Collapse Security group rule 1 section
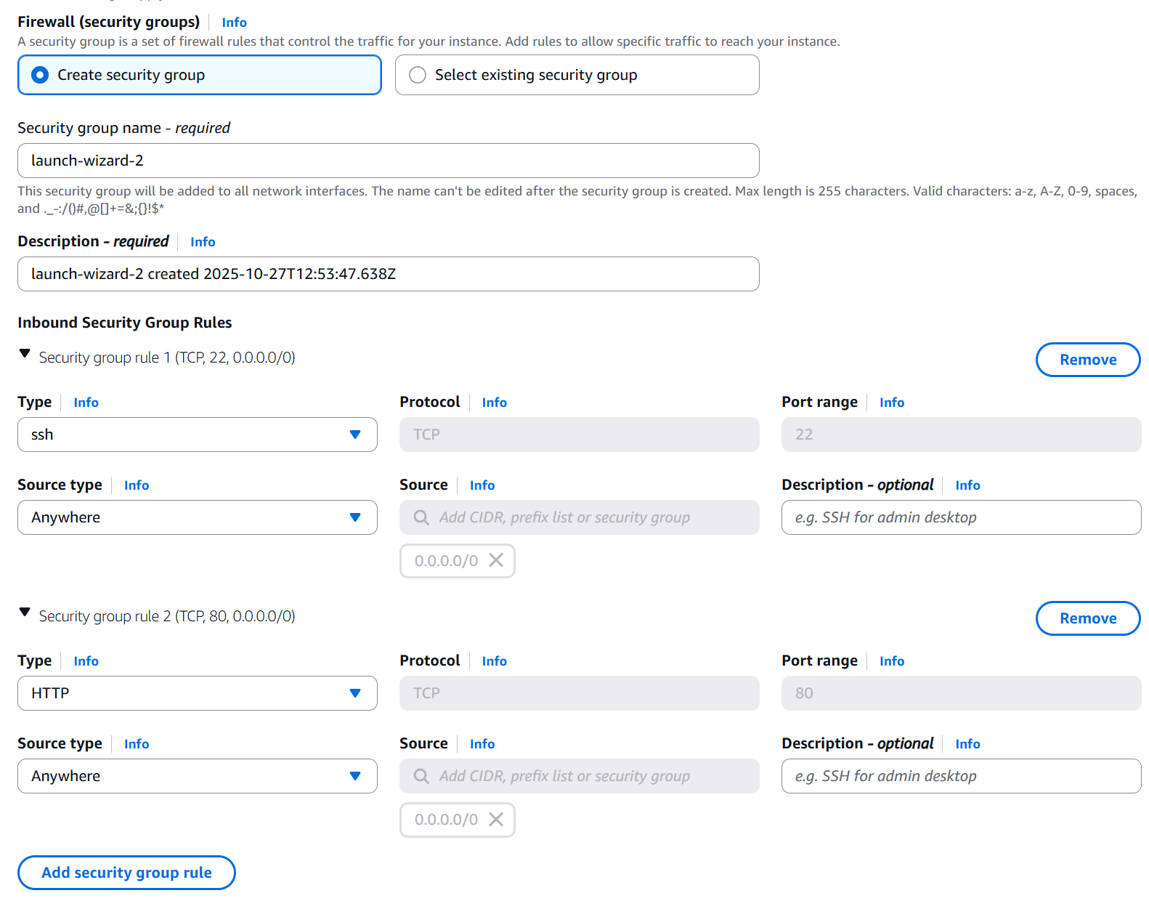Viewport: 1149px width, 909px height. click(25, 354)
